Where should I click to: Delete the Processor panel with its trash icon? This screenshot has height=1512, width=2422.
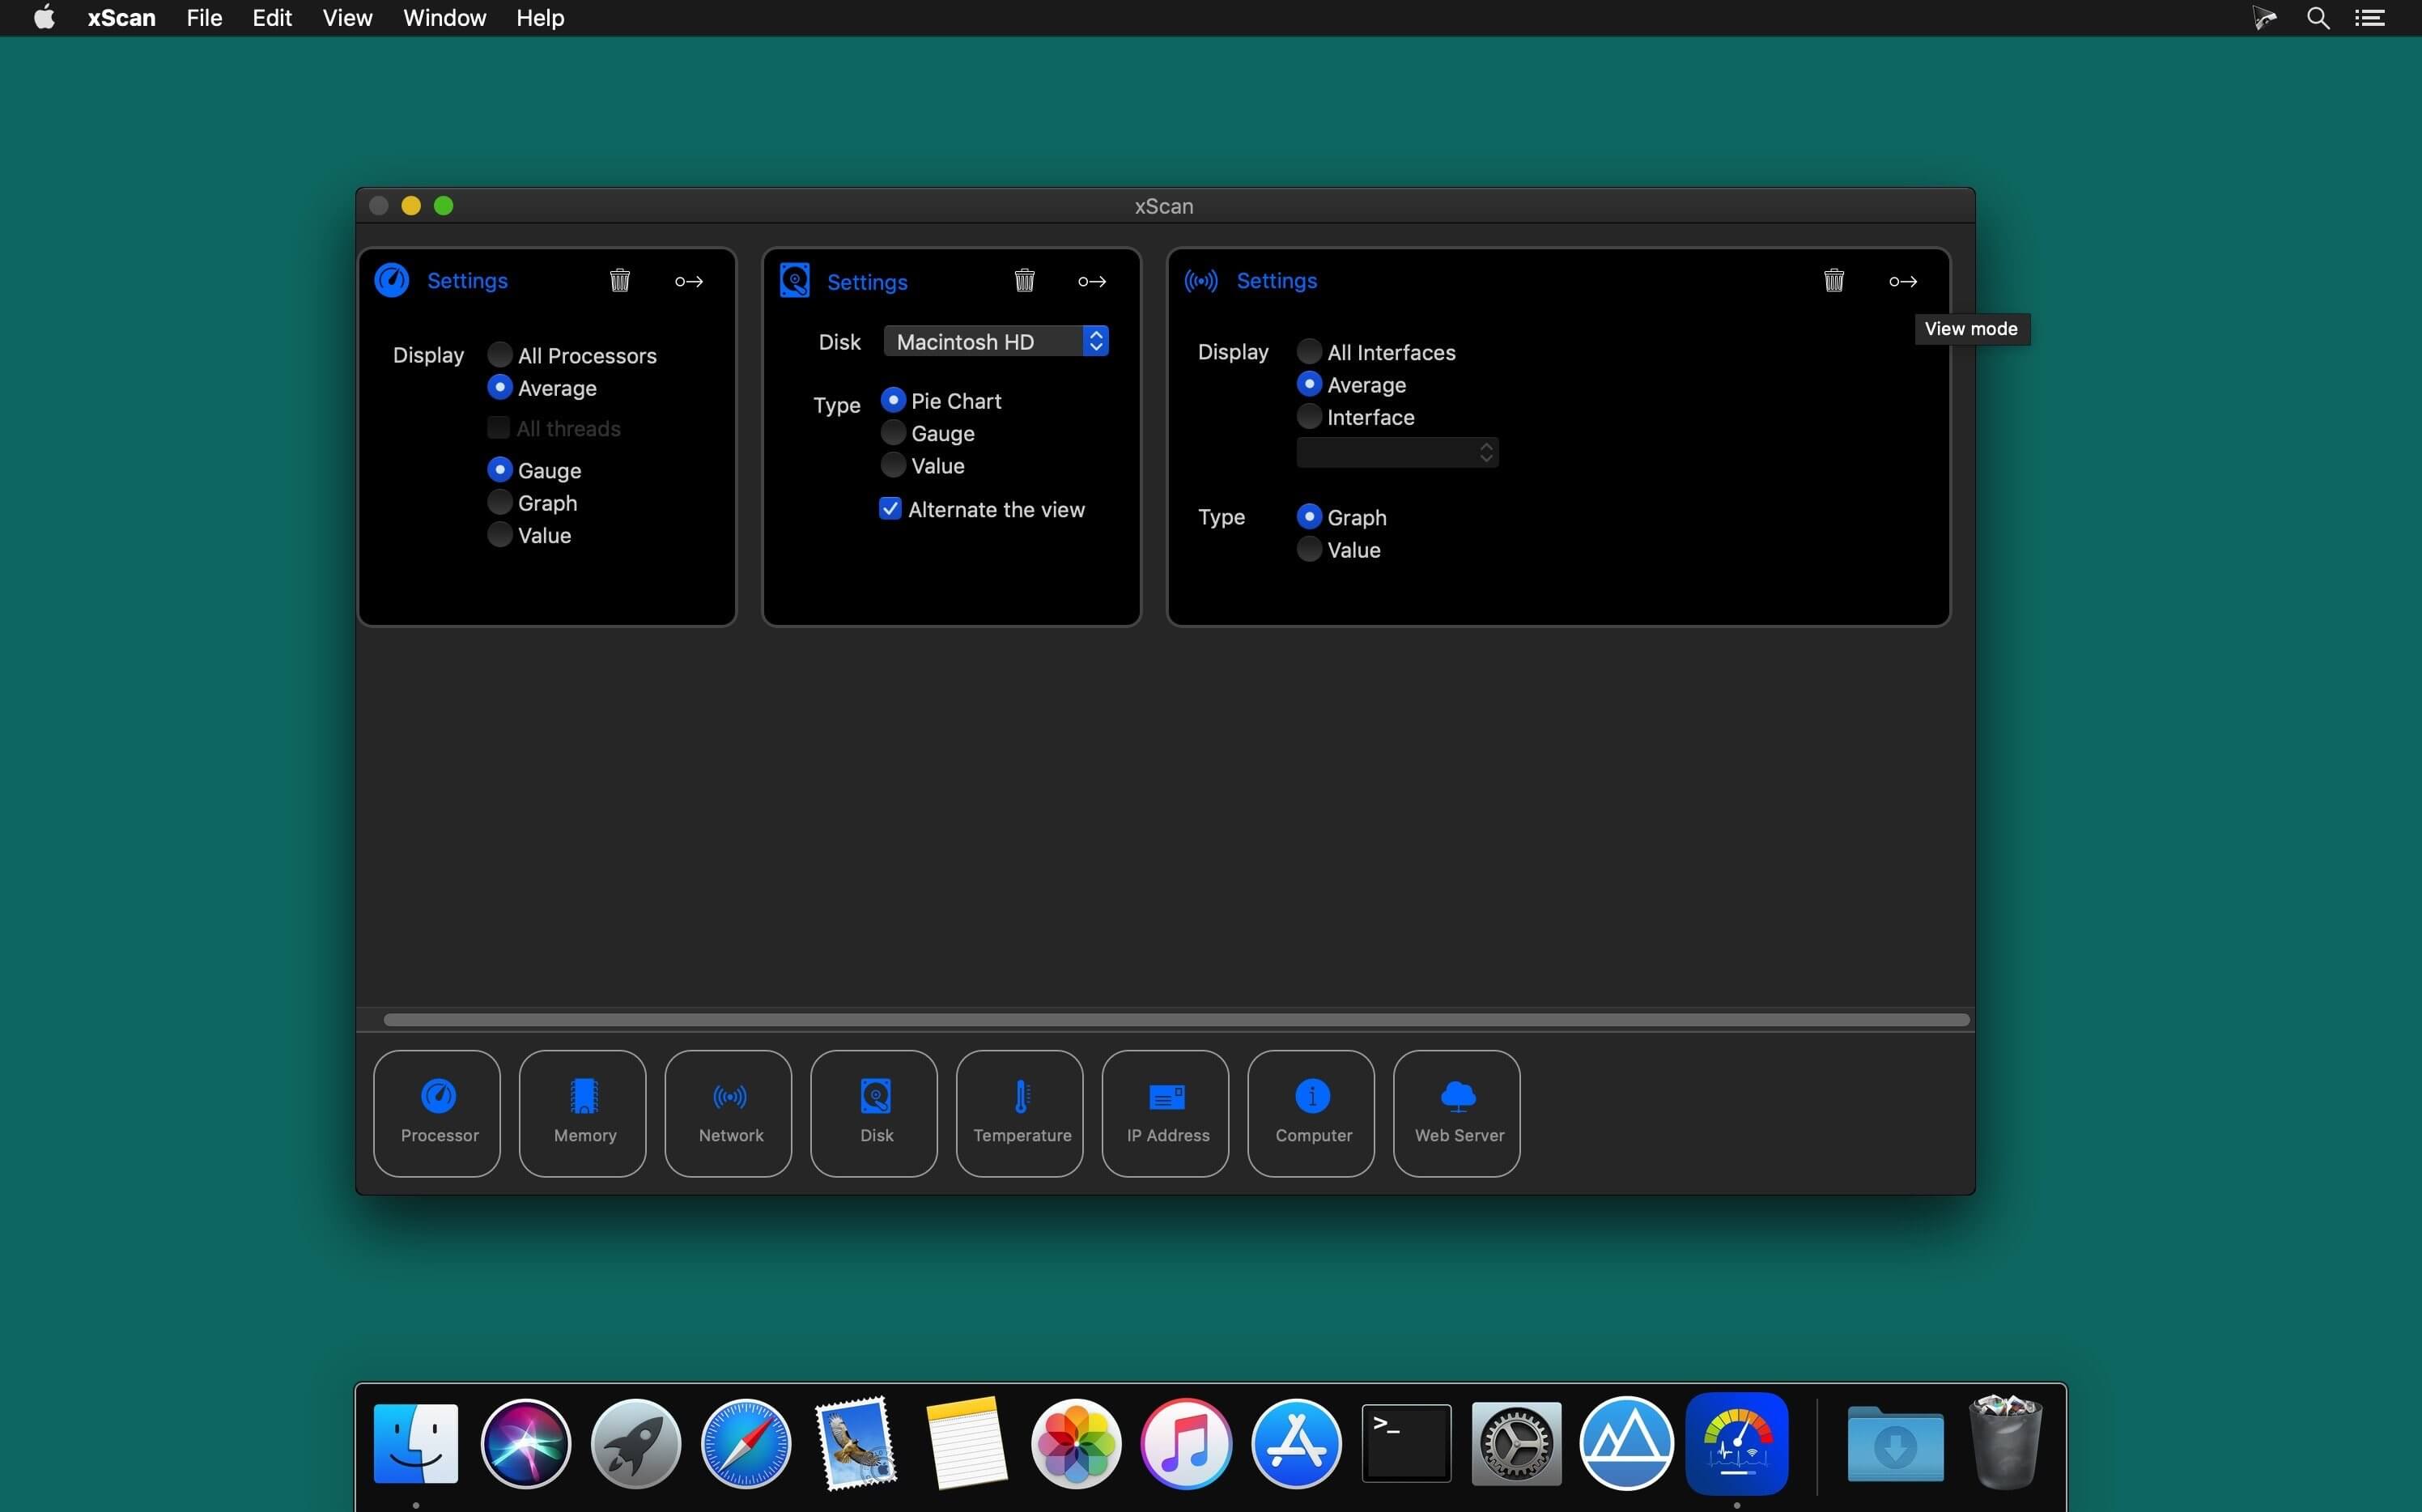620,280
